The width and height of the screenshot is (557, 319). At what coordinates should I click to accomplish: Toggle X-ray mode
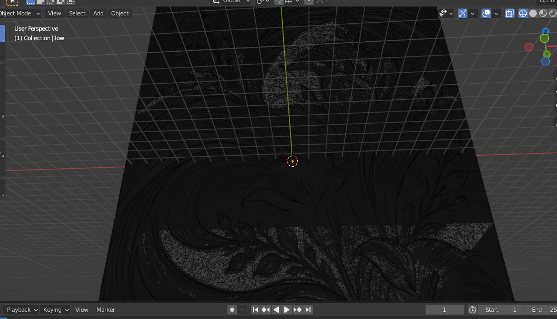pos(510,13)
